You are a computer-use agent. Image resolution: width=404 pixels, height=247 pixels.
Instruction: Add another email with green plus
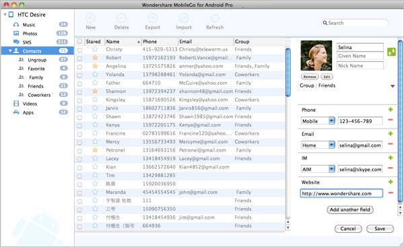click(391, 133)
